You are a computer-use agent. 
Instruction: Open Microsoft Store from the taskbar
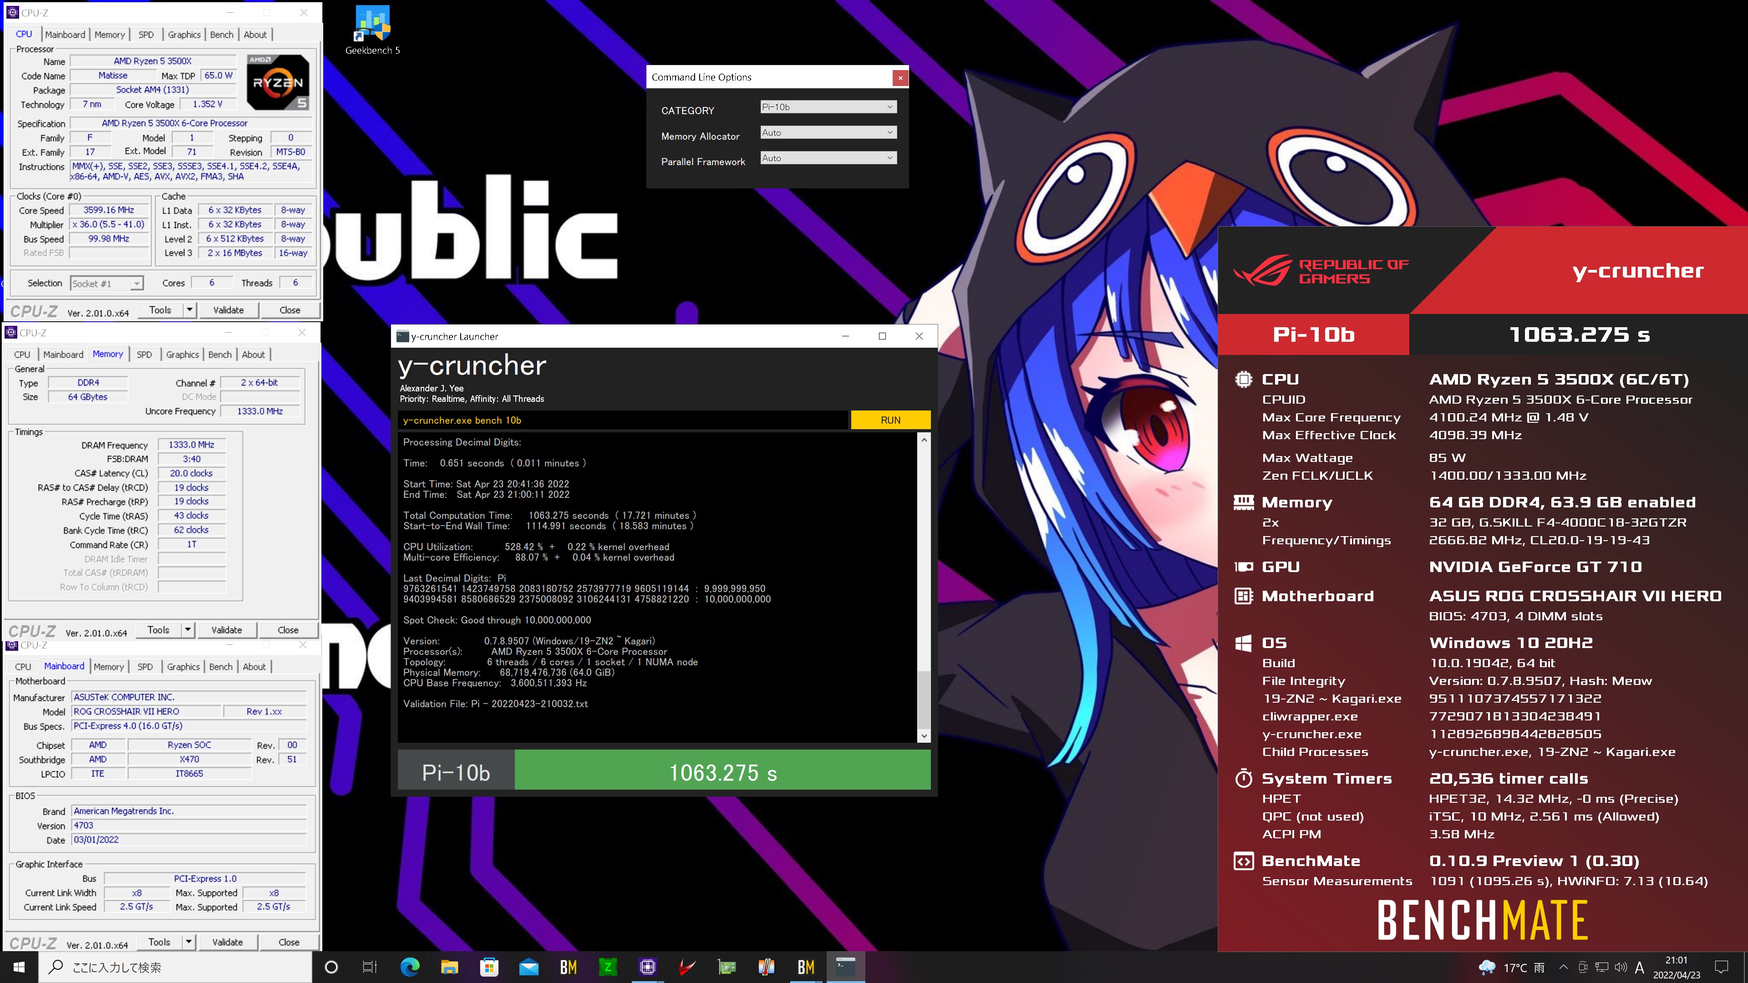(x=489, y=967)
